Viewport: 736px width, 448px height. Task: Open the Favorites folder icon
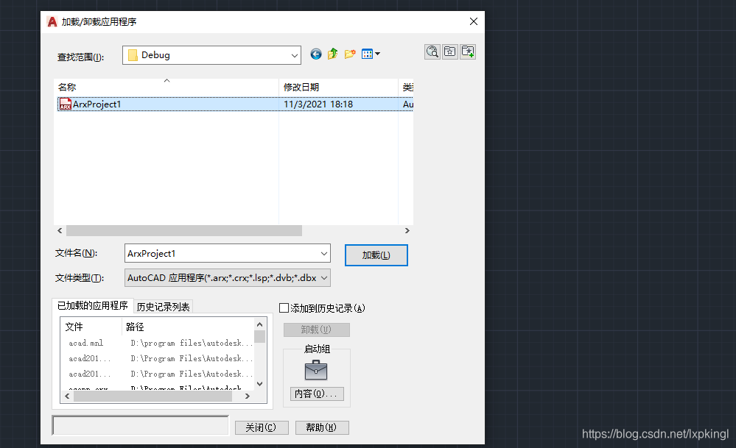(449, 51)
